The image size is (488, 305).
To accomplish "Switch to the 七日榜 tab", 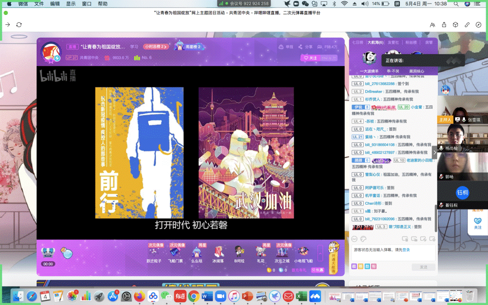I will [x=357, y=42].
